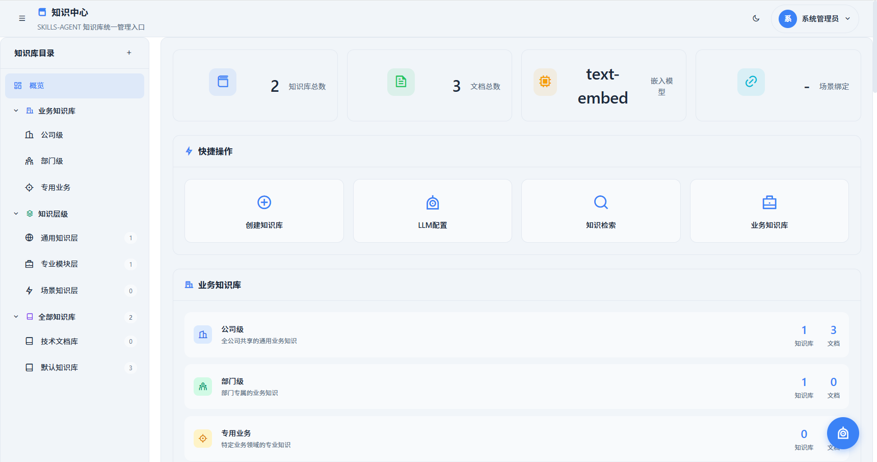Click the 嵌入模型 chip icon
This screenshot has width=877, height=462.
545,82
